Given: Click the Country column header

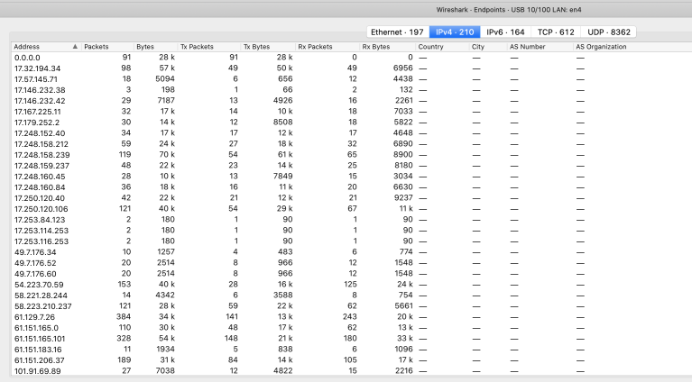Looking at the screenshot, I should pos(431,46).
